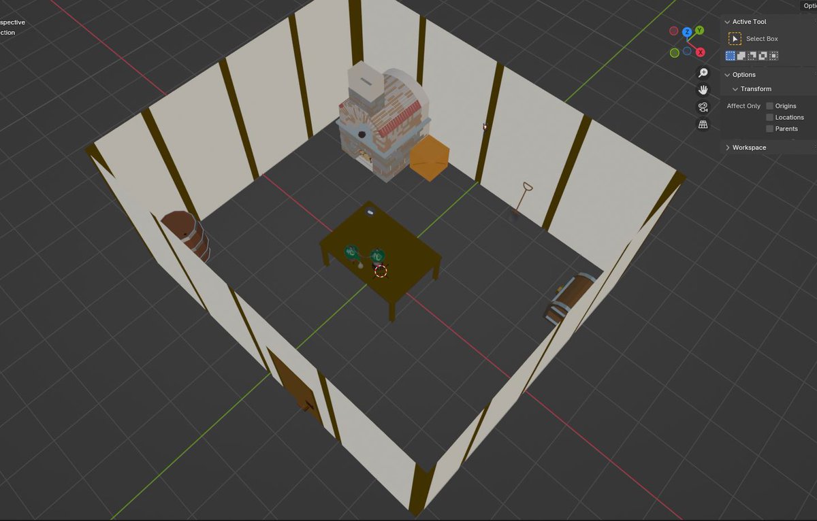This screenshot has height=521, width=817.
Task: Click the red X axis gizmo ball
Action: pos(700,52)
